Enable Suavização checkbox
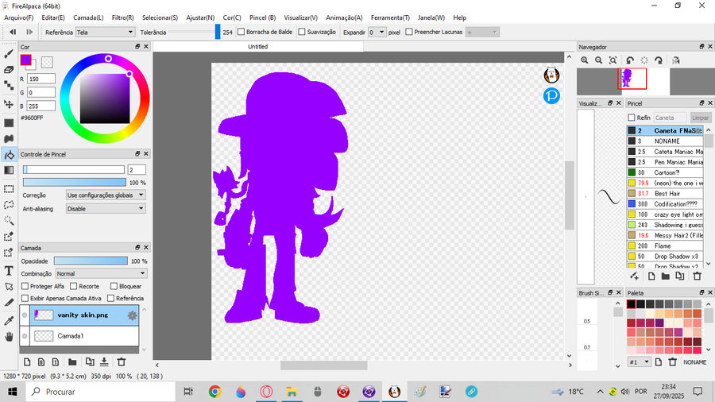The height and width of the screenshot is (402, 715). click(301, 32)
